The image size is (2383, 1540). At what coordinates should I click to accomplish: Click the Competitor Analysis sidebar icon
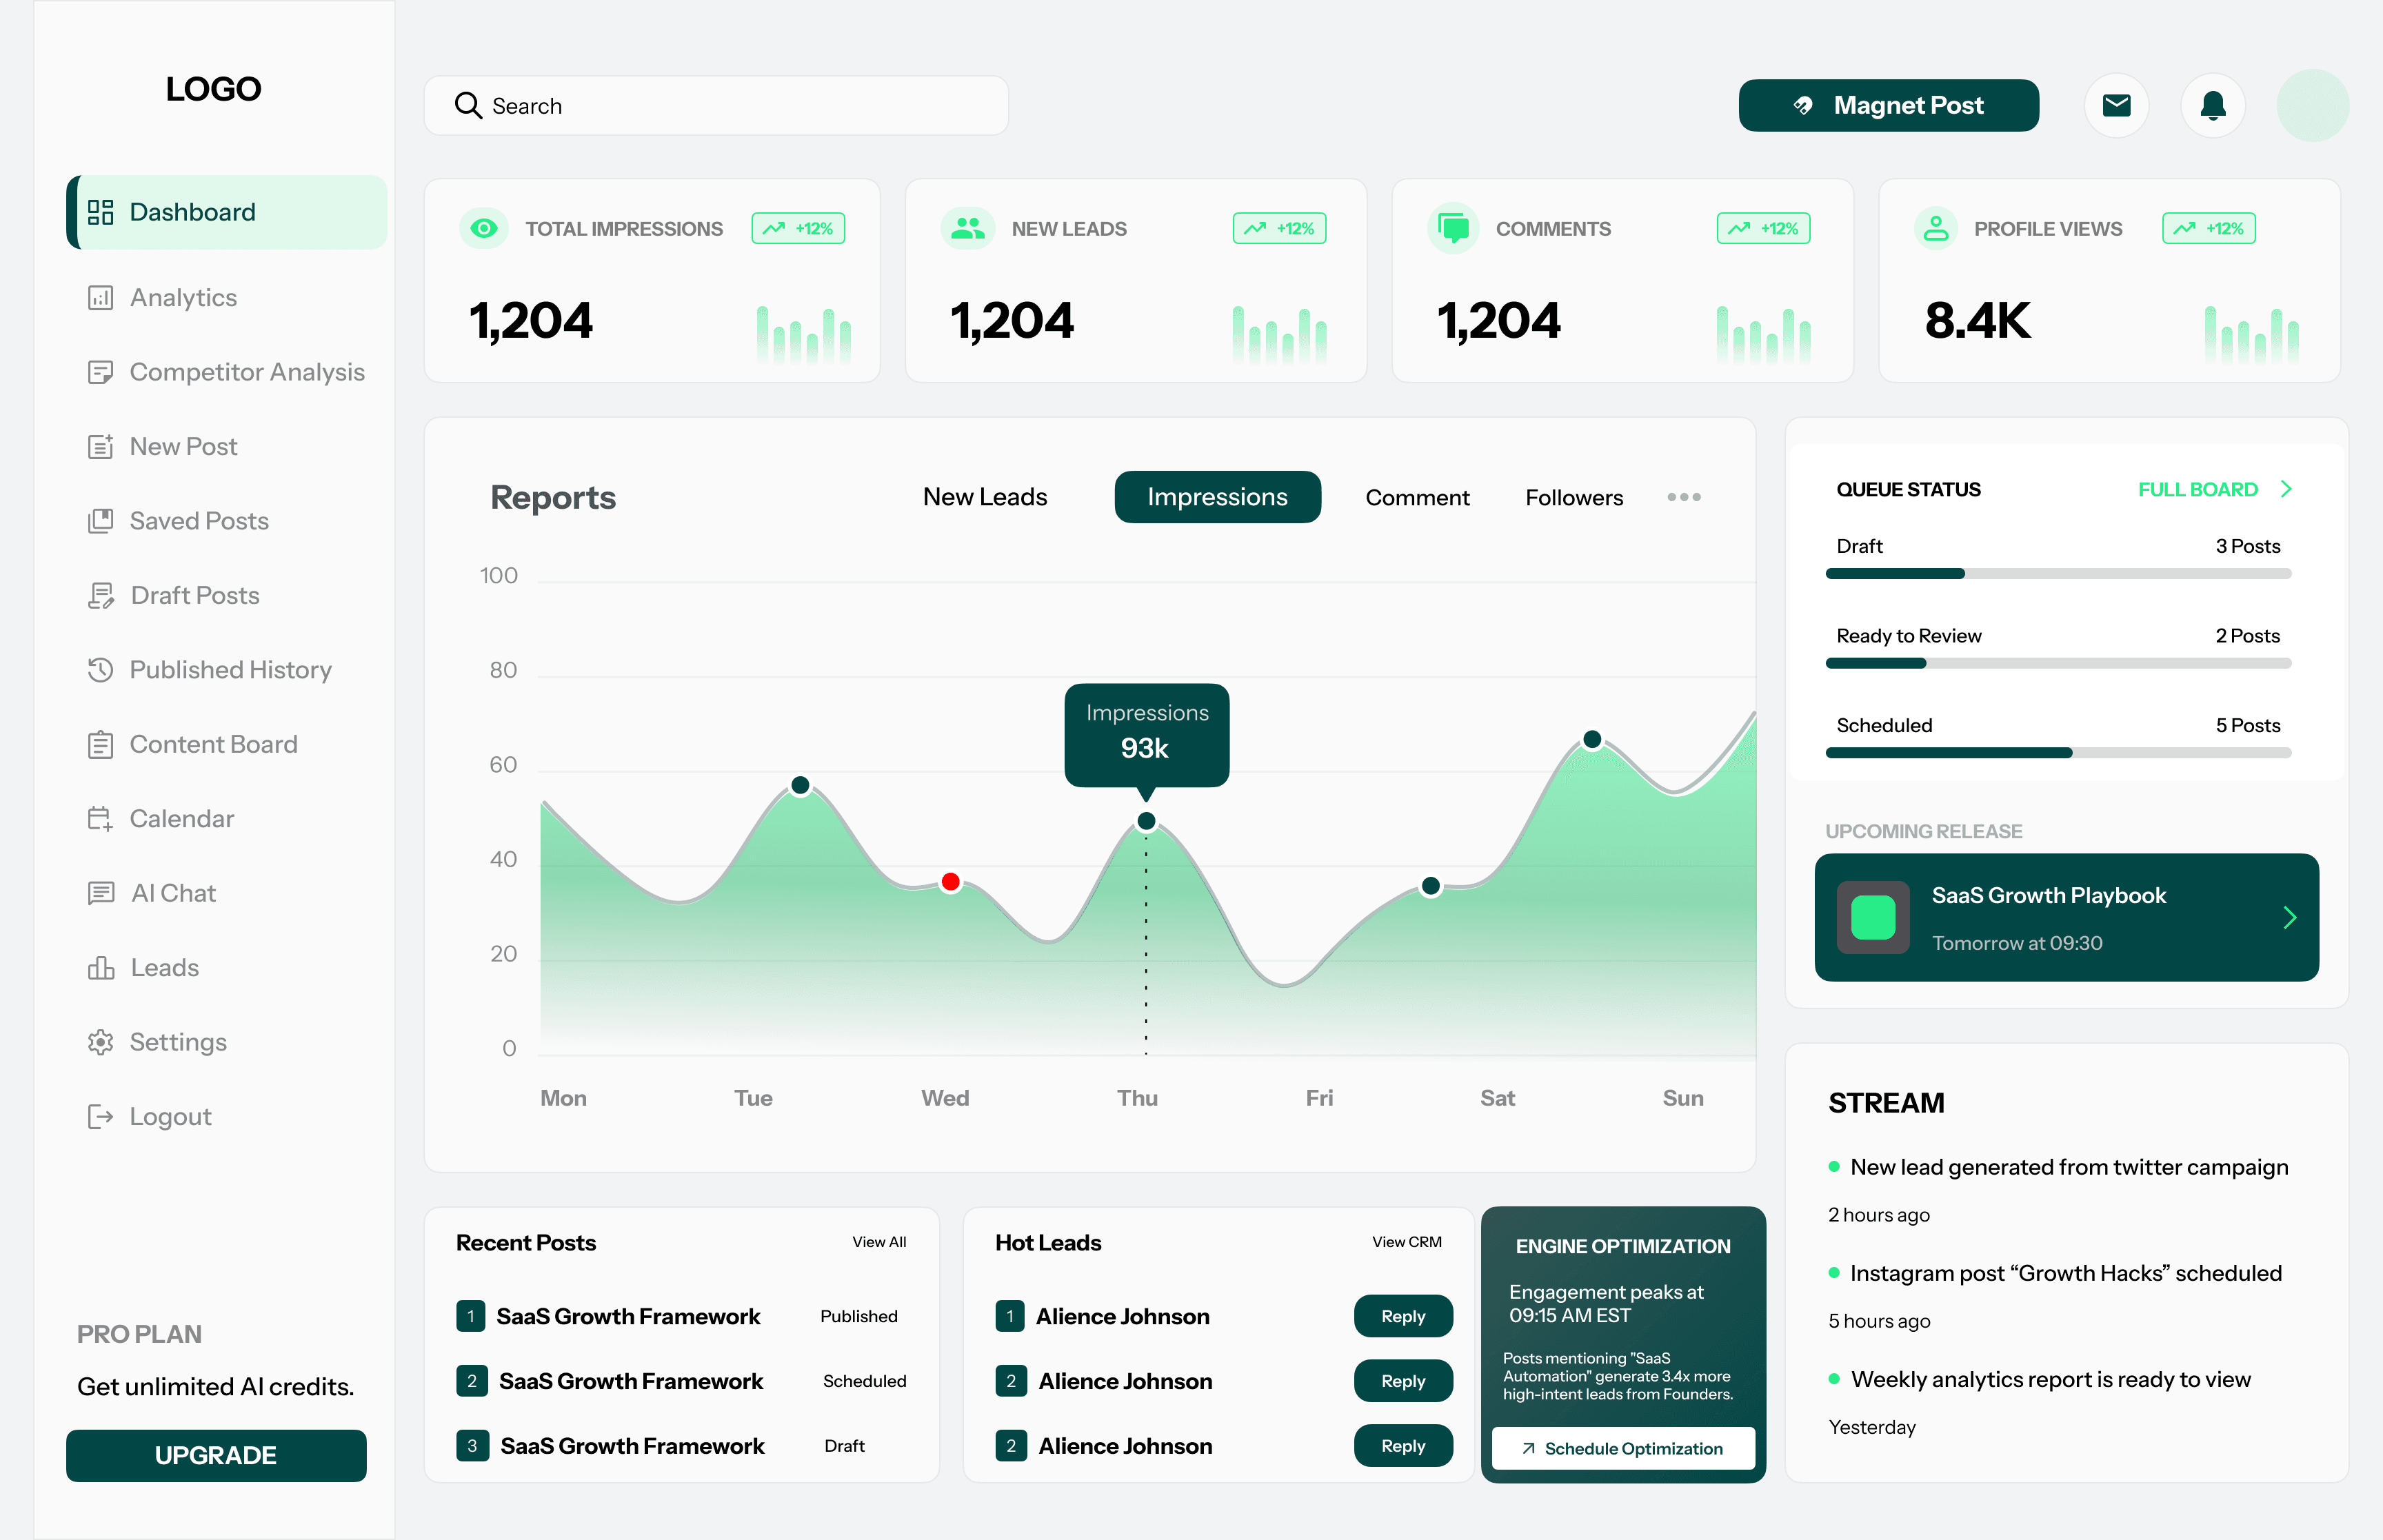pos(100,372)
